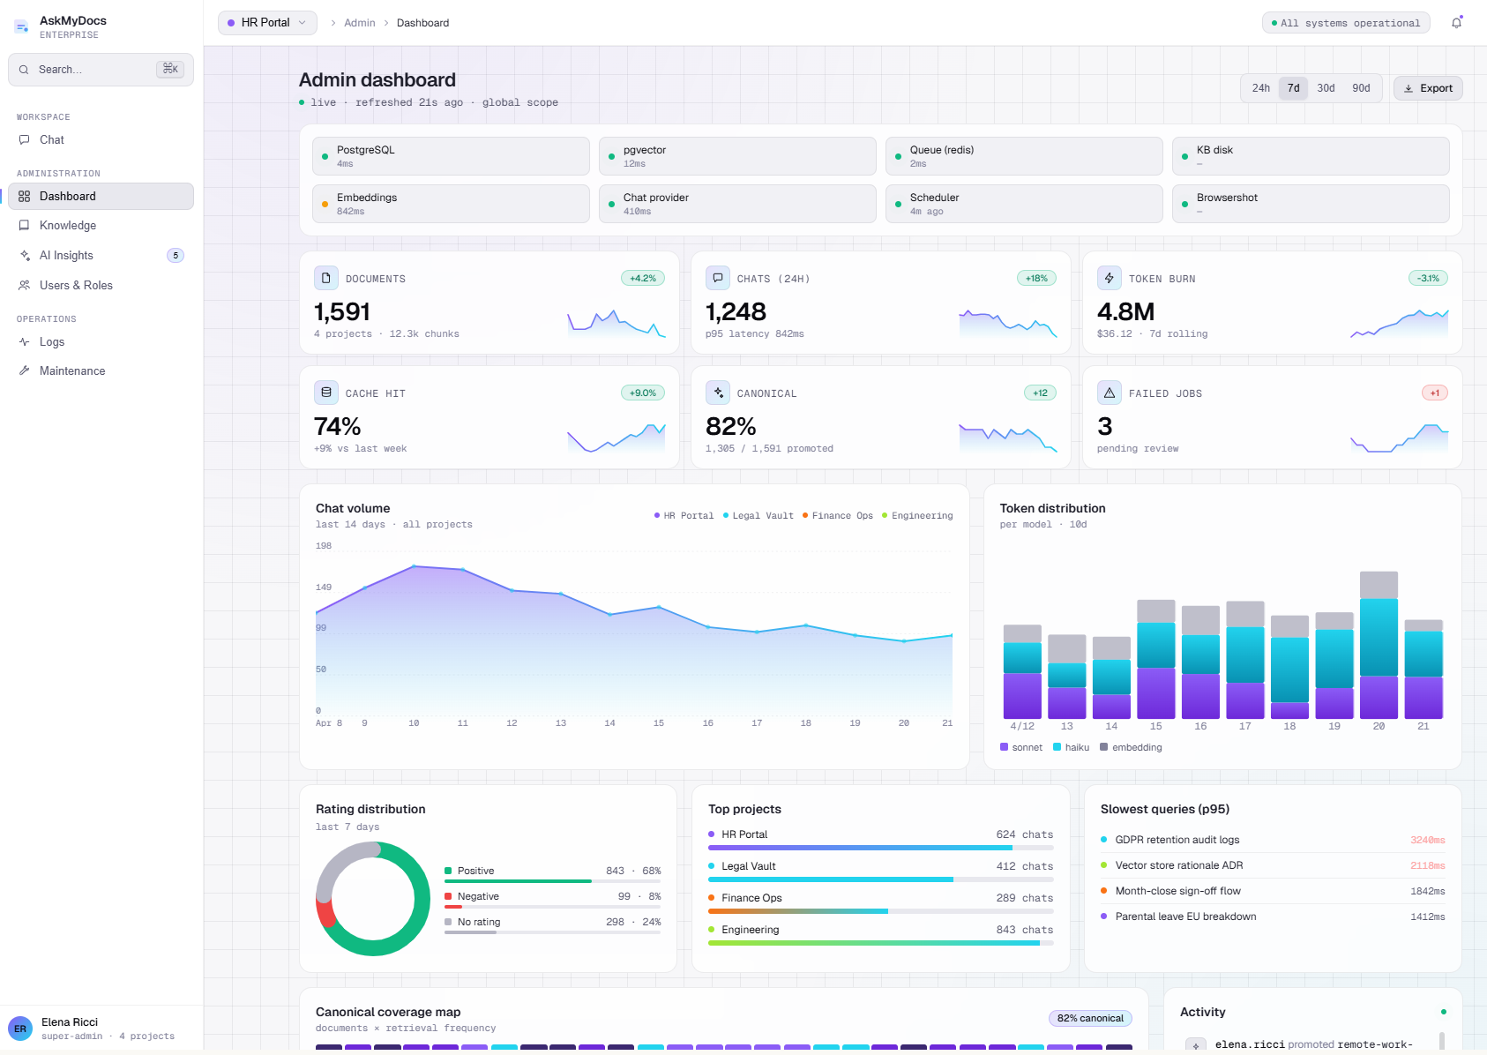Select the 24h time range
The width and height of the screenshot is (1487, 1055).
[1261, 88]
